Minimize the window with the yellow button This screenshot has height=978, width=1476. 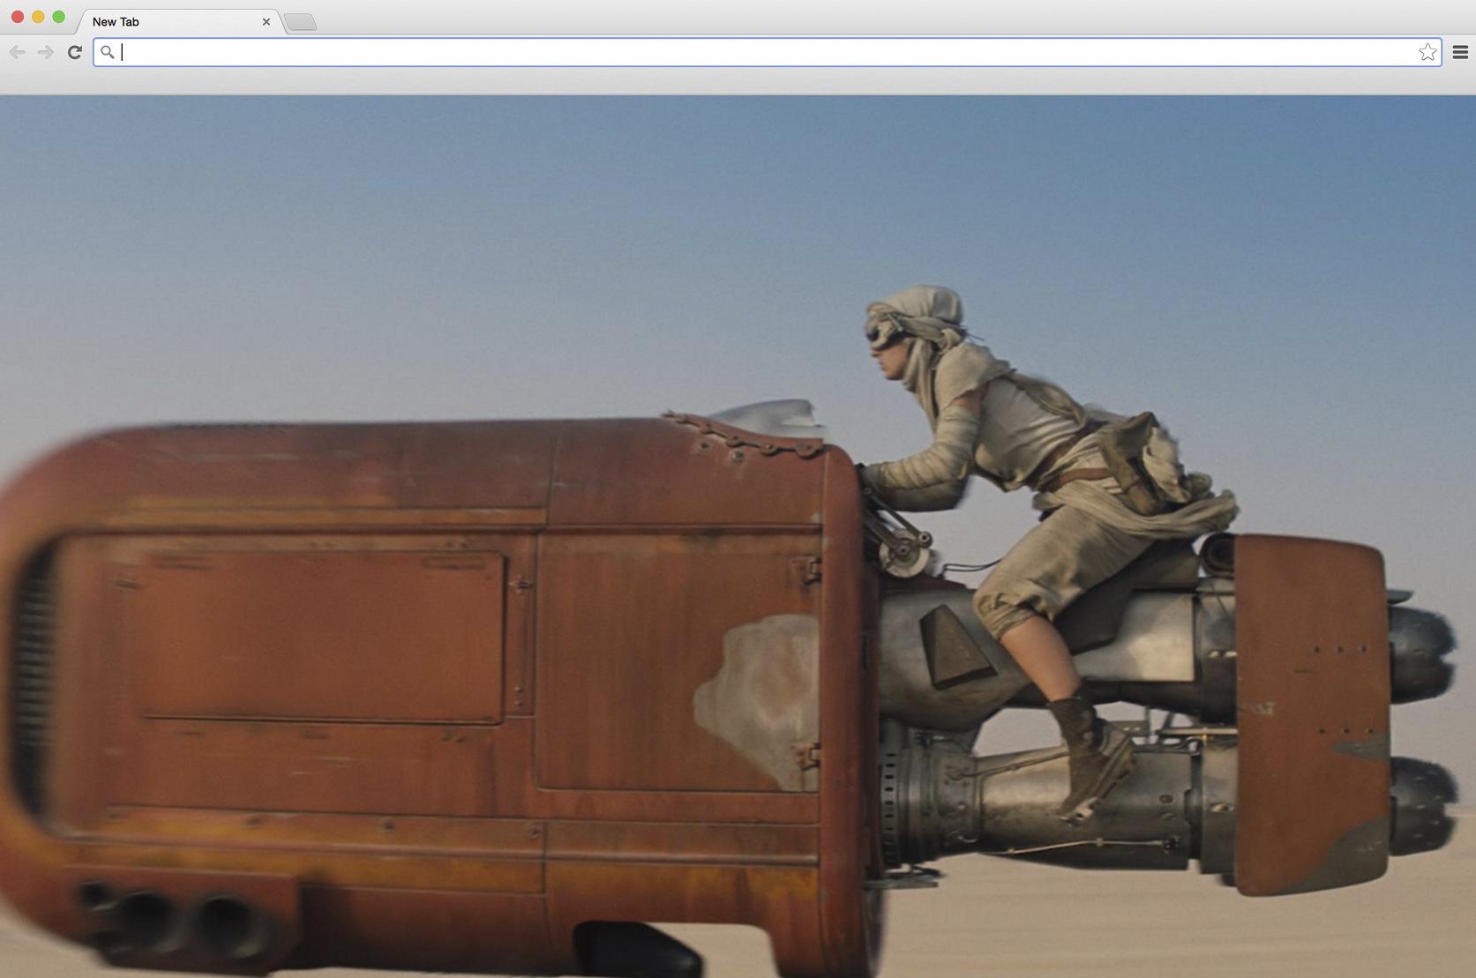click(x=37, y=16)
